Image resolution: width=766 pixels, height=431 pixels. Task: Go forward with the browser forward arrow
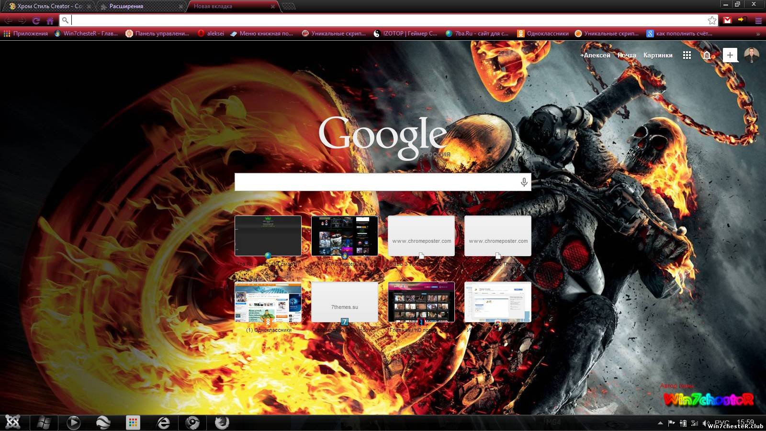pos(22,21)
